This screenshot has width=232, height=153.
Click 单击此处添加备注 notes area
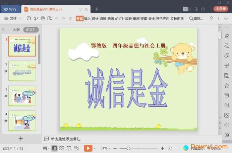click(66, 139)
